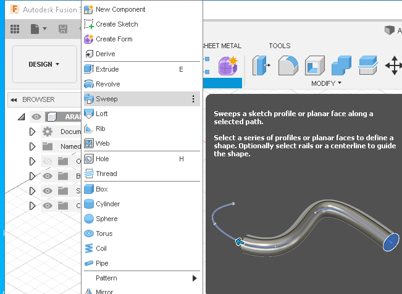This screenshot has width=402, height=294.
Task: Pick the Hole command
Action: (x=142, y=159)
